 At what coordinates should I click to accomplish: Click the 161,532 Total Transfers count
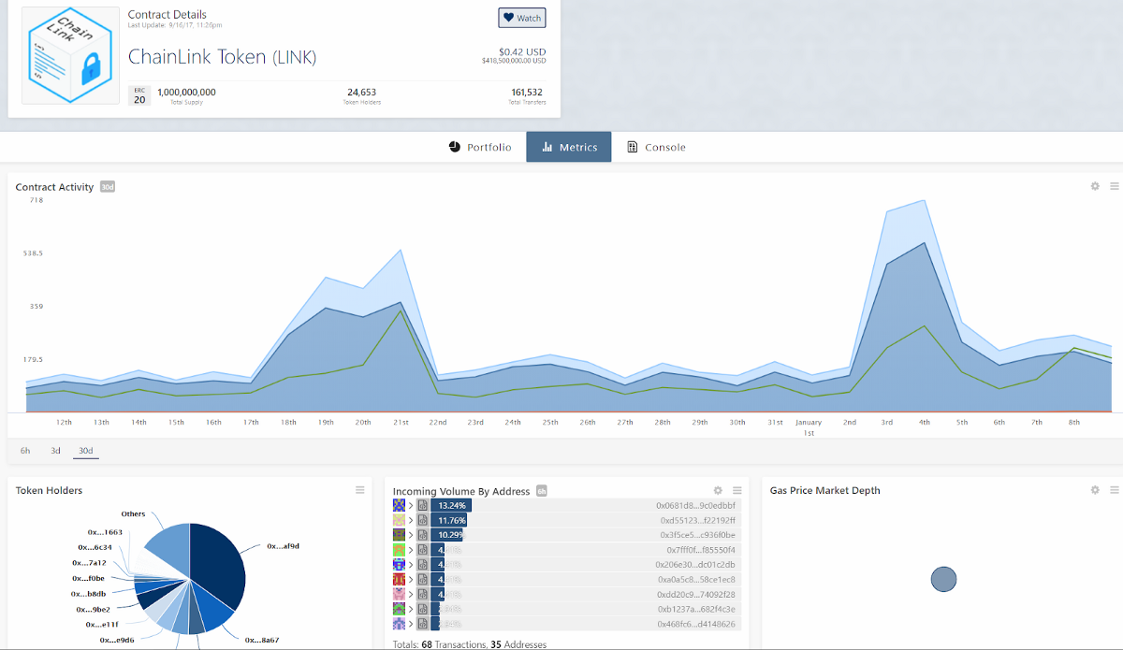(x=527, y=92)
